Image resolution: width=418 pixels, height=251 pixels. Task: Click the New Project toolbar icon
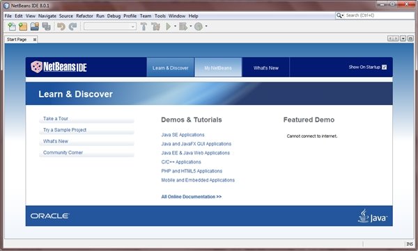(23, 26)
